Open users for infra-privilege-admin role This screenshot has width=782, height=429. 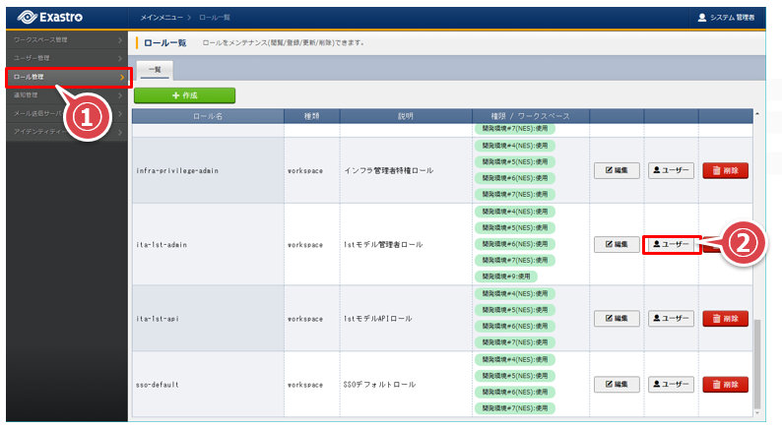(x=671, y=170)
